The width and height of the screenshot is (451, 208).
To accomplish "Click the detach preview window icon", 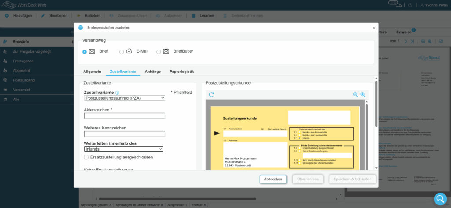I will tap(440, 41).
